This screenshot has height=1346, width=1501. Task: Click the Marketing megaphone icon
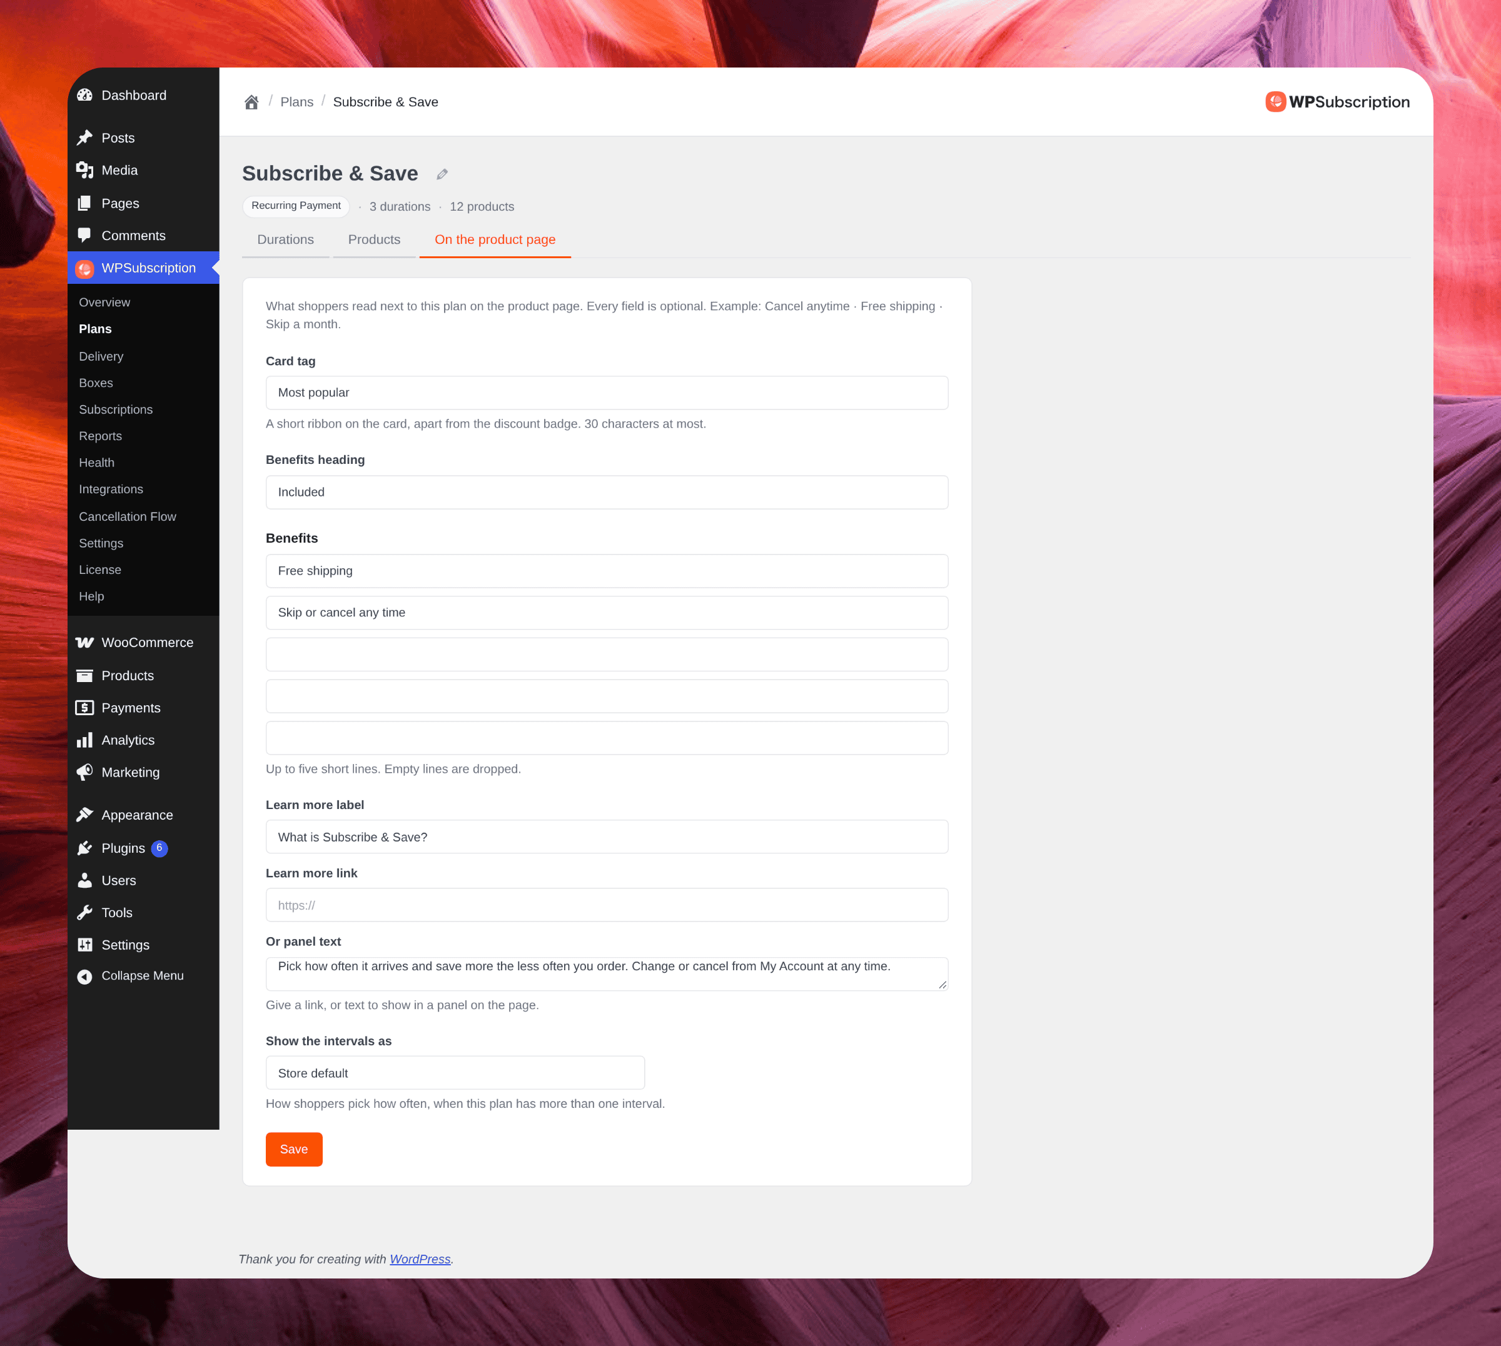coord(85,772)
